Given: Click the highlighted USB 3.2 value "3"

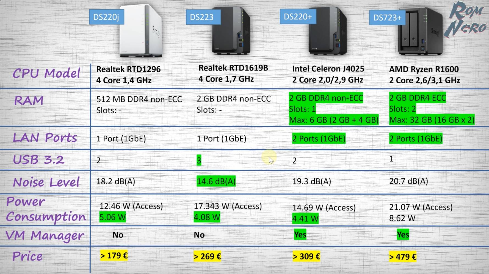Looking at the screenshot, I should click(199, 160).
